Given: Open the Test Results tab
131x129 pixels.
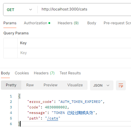Looking at the screenshot, I should pos(70,73).
